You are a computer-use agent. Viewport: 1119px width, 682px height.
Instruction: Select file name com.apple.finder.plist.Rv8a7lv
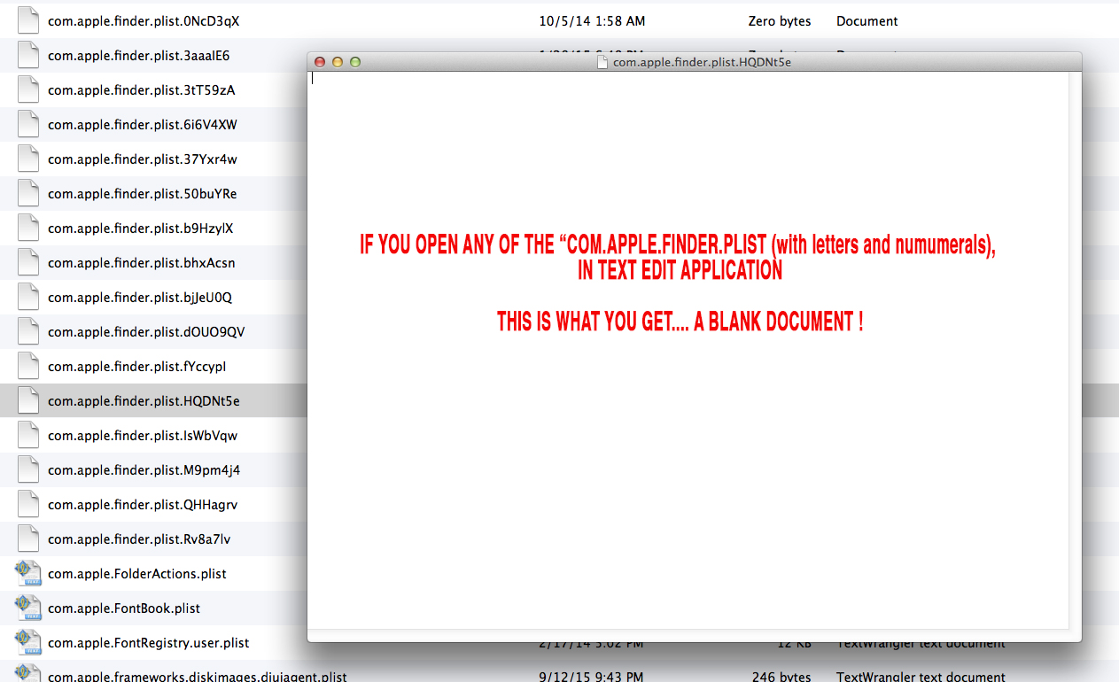pyautogui.click(x=139, y=539)
